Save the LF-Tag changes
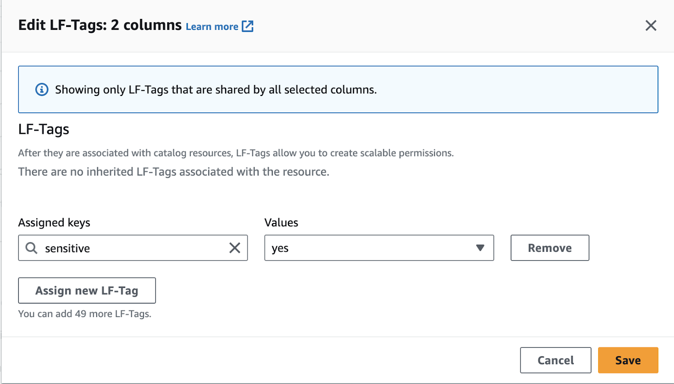674x384 pixels. click(628, 360)
